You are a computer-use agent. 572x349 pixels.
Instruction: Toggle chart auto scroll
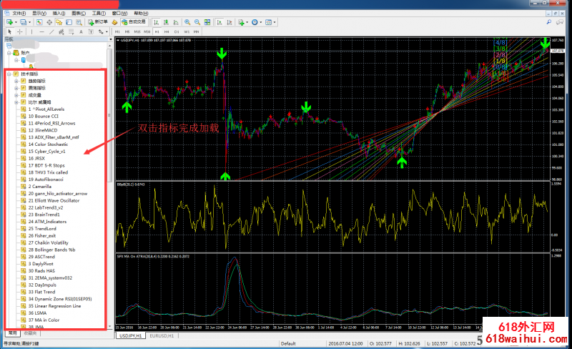[220, 22]
